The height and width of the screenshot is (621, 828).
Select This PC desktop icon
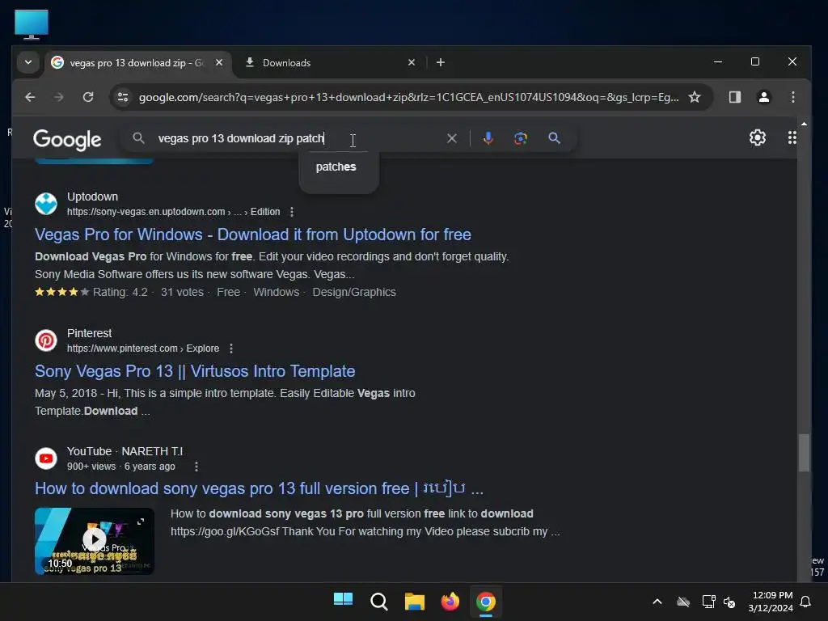tap(32, 24)
